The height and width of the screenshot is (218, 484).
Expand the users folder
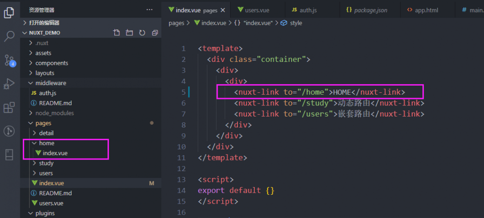pos(91,173)
